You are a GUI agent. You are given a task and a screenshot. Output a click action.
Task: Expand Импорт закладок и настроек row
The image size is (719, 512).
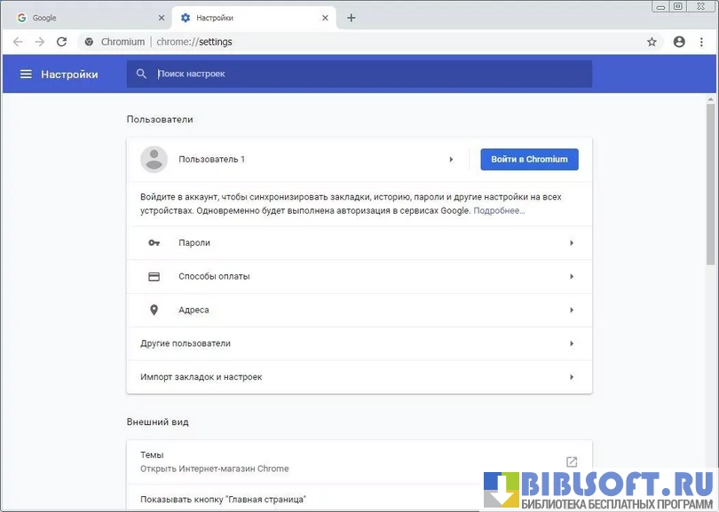[x=572, y=377]
